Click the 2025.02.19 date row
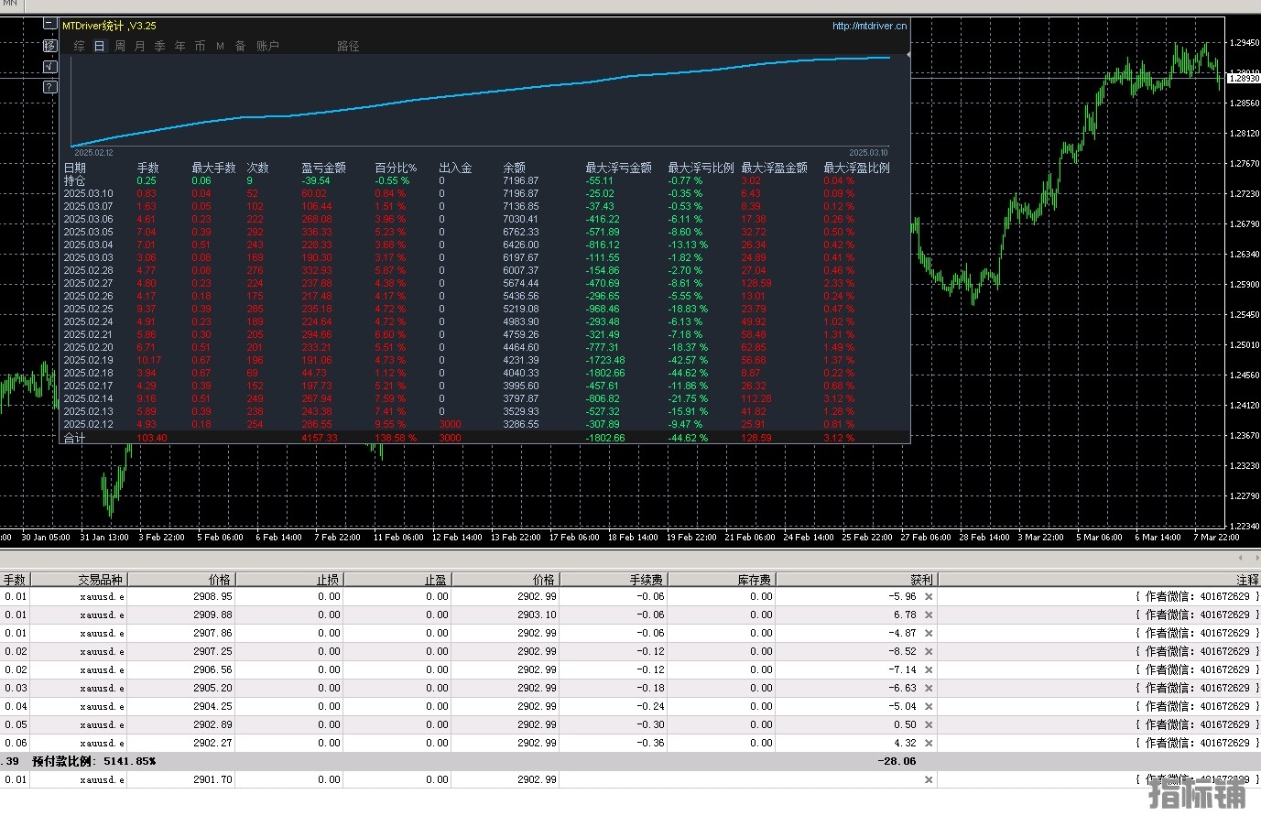1261x816 pixels. pyautogui.click(x=89, y=360)
